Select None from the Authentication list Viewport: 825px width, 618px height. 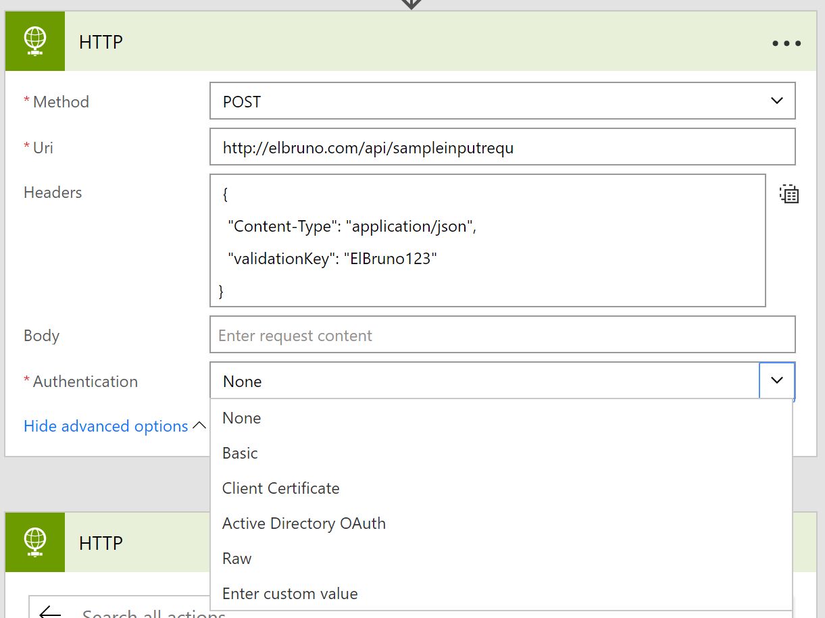click(242, 418)
